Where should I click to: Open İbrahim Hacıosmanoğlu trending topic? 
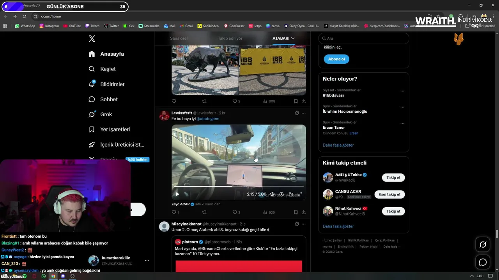point(345,111)
